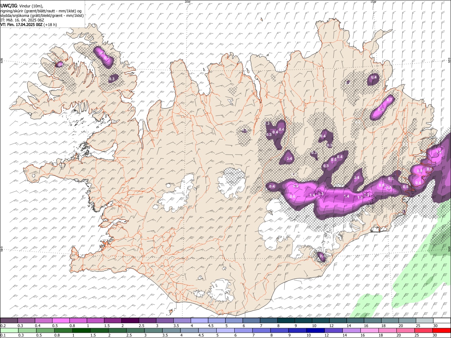Click the top-row swatch labeled 0.3
Screen dimensions: 451x338
point(26,321)
